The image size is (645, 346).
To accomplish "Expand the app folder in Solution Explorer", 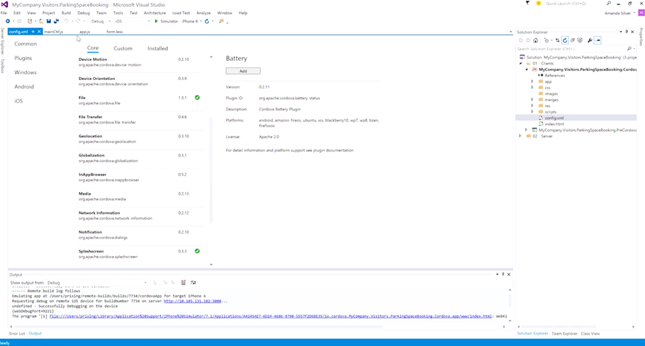I will [532, 81].
